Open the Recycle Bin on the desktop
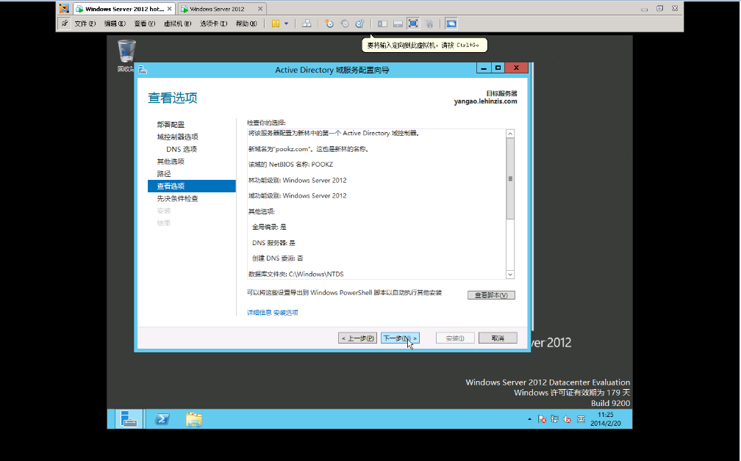Image resolution: width=741 pixels, height=461 pixels. (x=126, y=56)
